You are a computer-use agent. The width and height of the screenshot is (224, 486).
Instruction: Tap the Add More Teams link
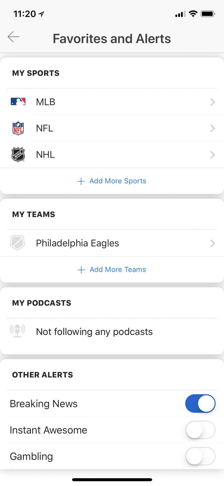tap(118, 270)
